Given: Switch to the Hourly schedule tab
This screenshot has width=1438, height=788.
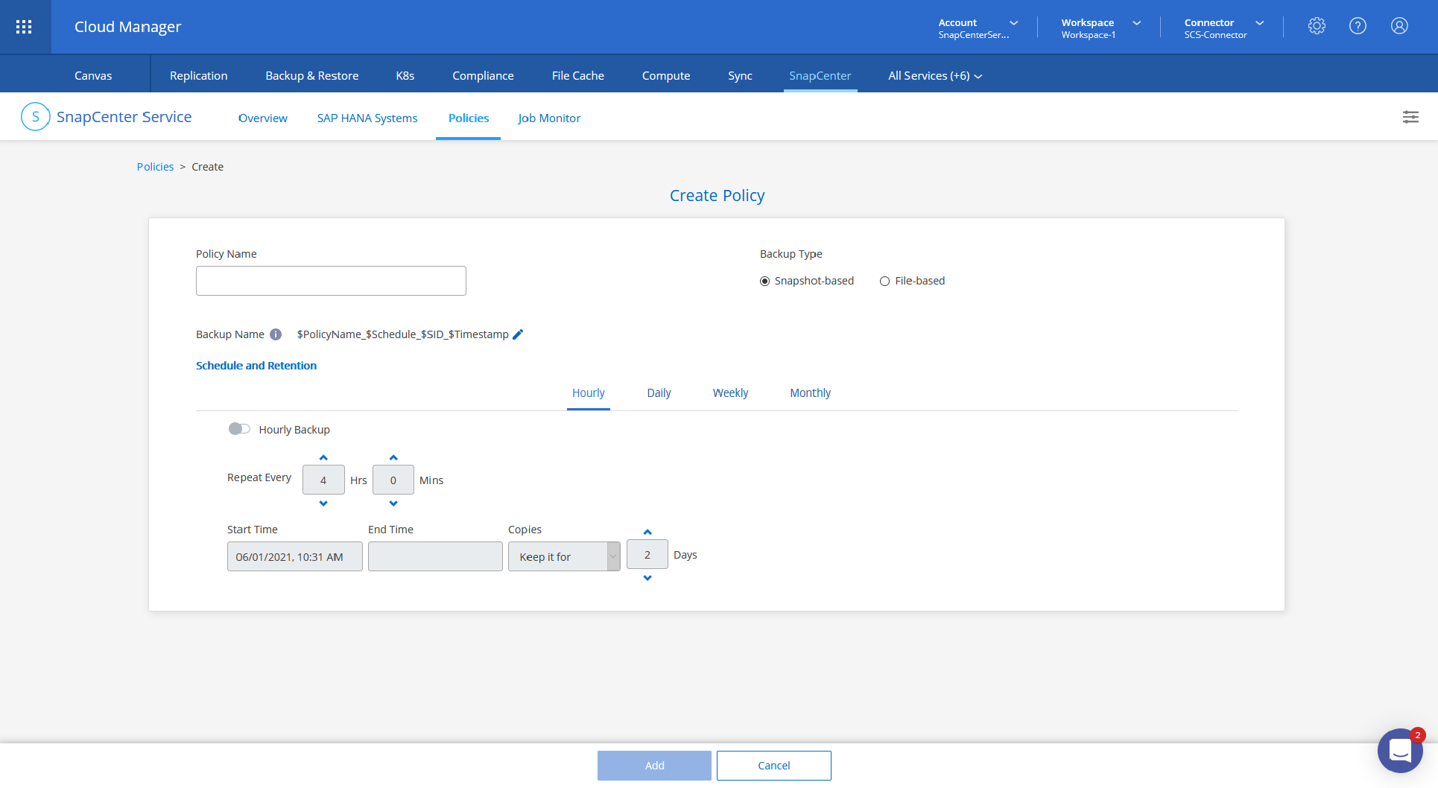Looking at the screenshot, I should pyautogui.click(x=589, y=393).
